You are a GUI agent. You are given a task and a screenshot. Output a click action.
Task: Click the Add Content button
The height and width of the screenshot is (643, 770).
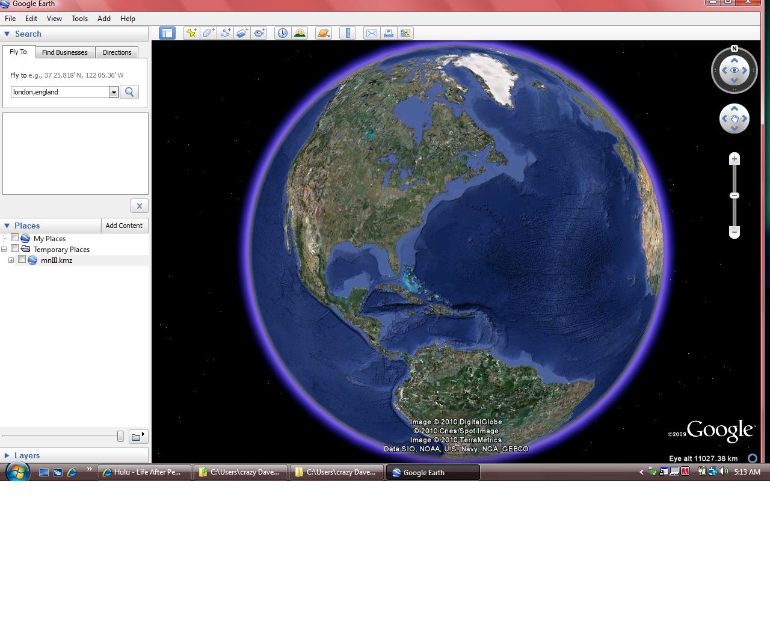[x=124, y=226]
